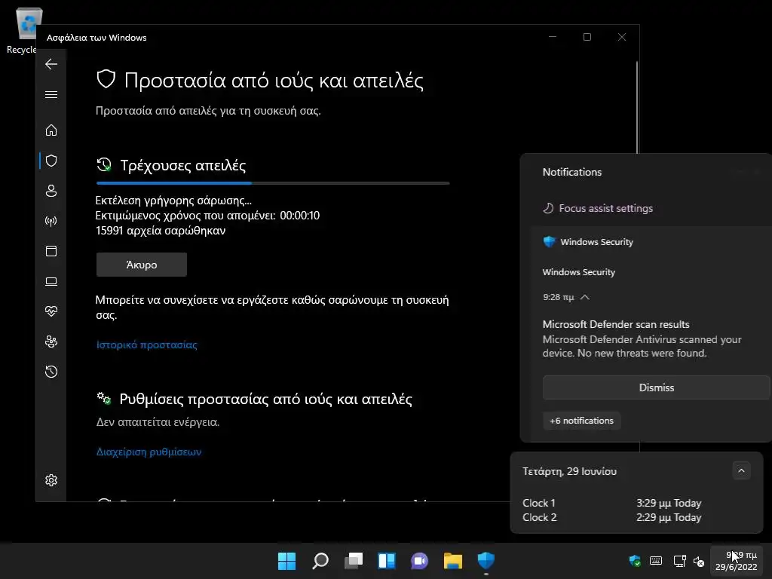The height and width of the screenshot is (579, 772).
Task: Open Protection history clock icon in sidebar
Action: coord(51,372)
